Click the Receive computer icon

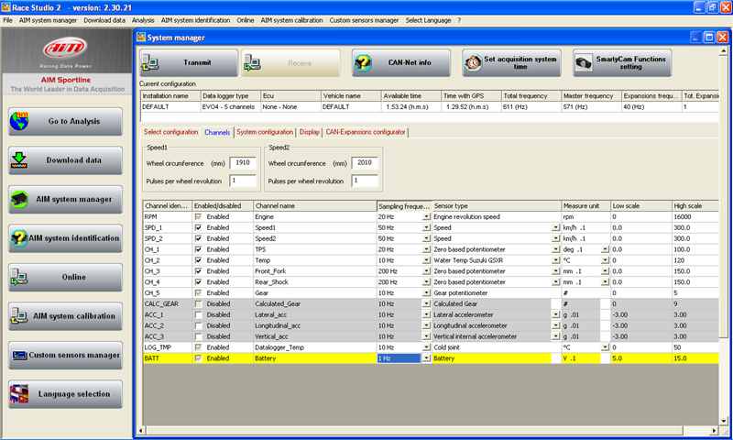click(x=252, y=62)
